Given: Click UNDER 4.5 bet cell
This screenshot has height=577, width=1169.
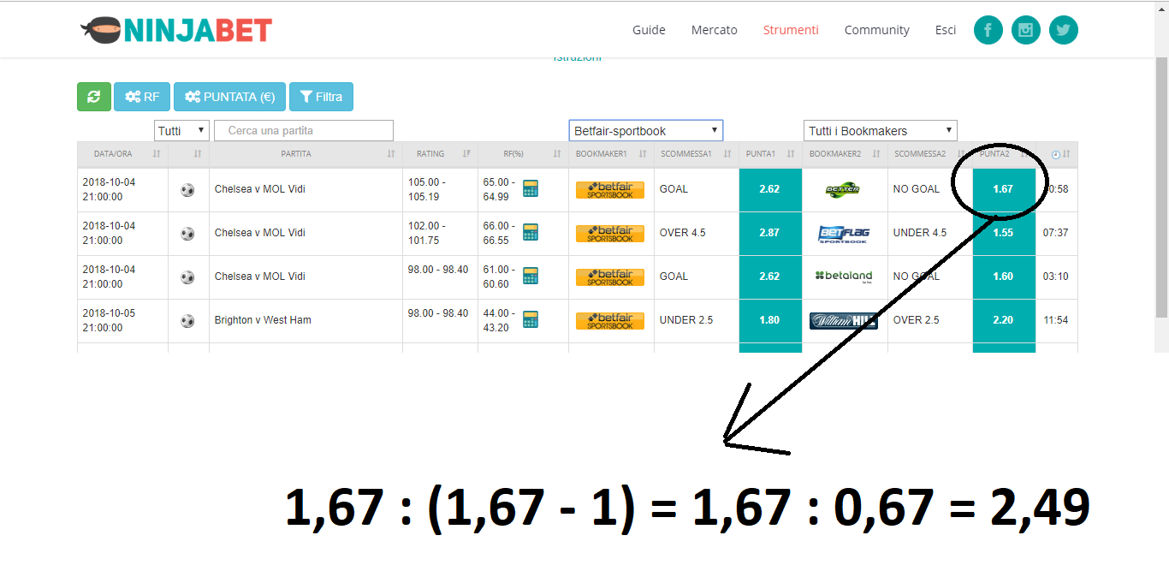Looking at the screenshot, I should click(929, 233).
